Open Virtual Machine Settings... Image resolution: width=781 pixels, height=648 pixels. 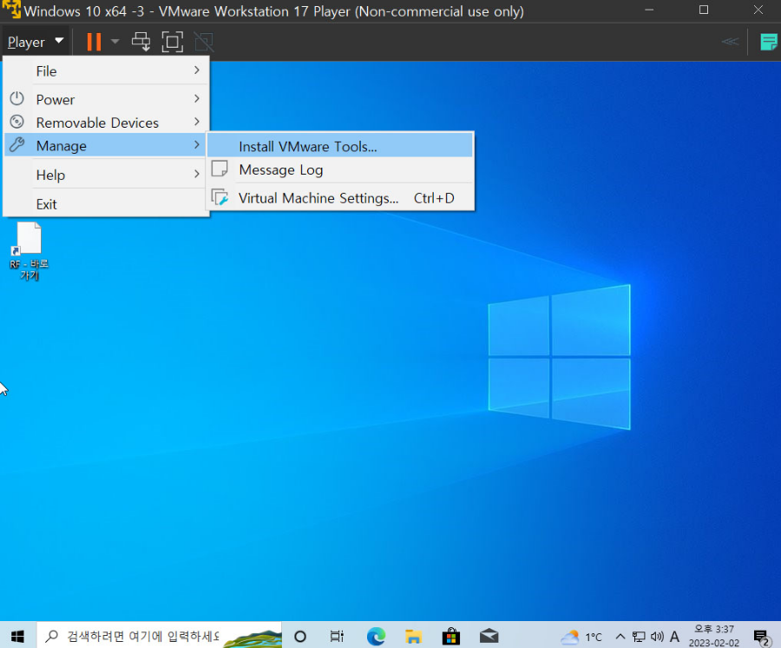[340, 198]
